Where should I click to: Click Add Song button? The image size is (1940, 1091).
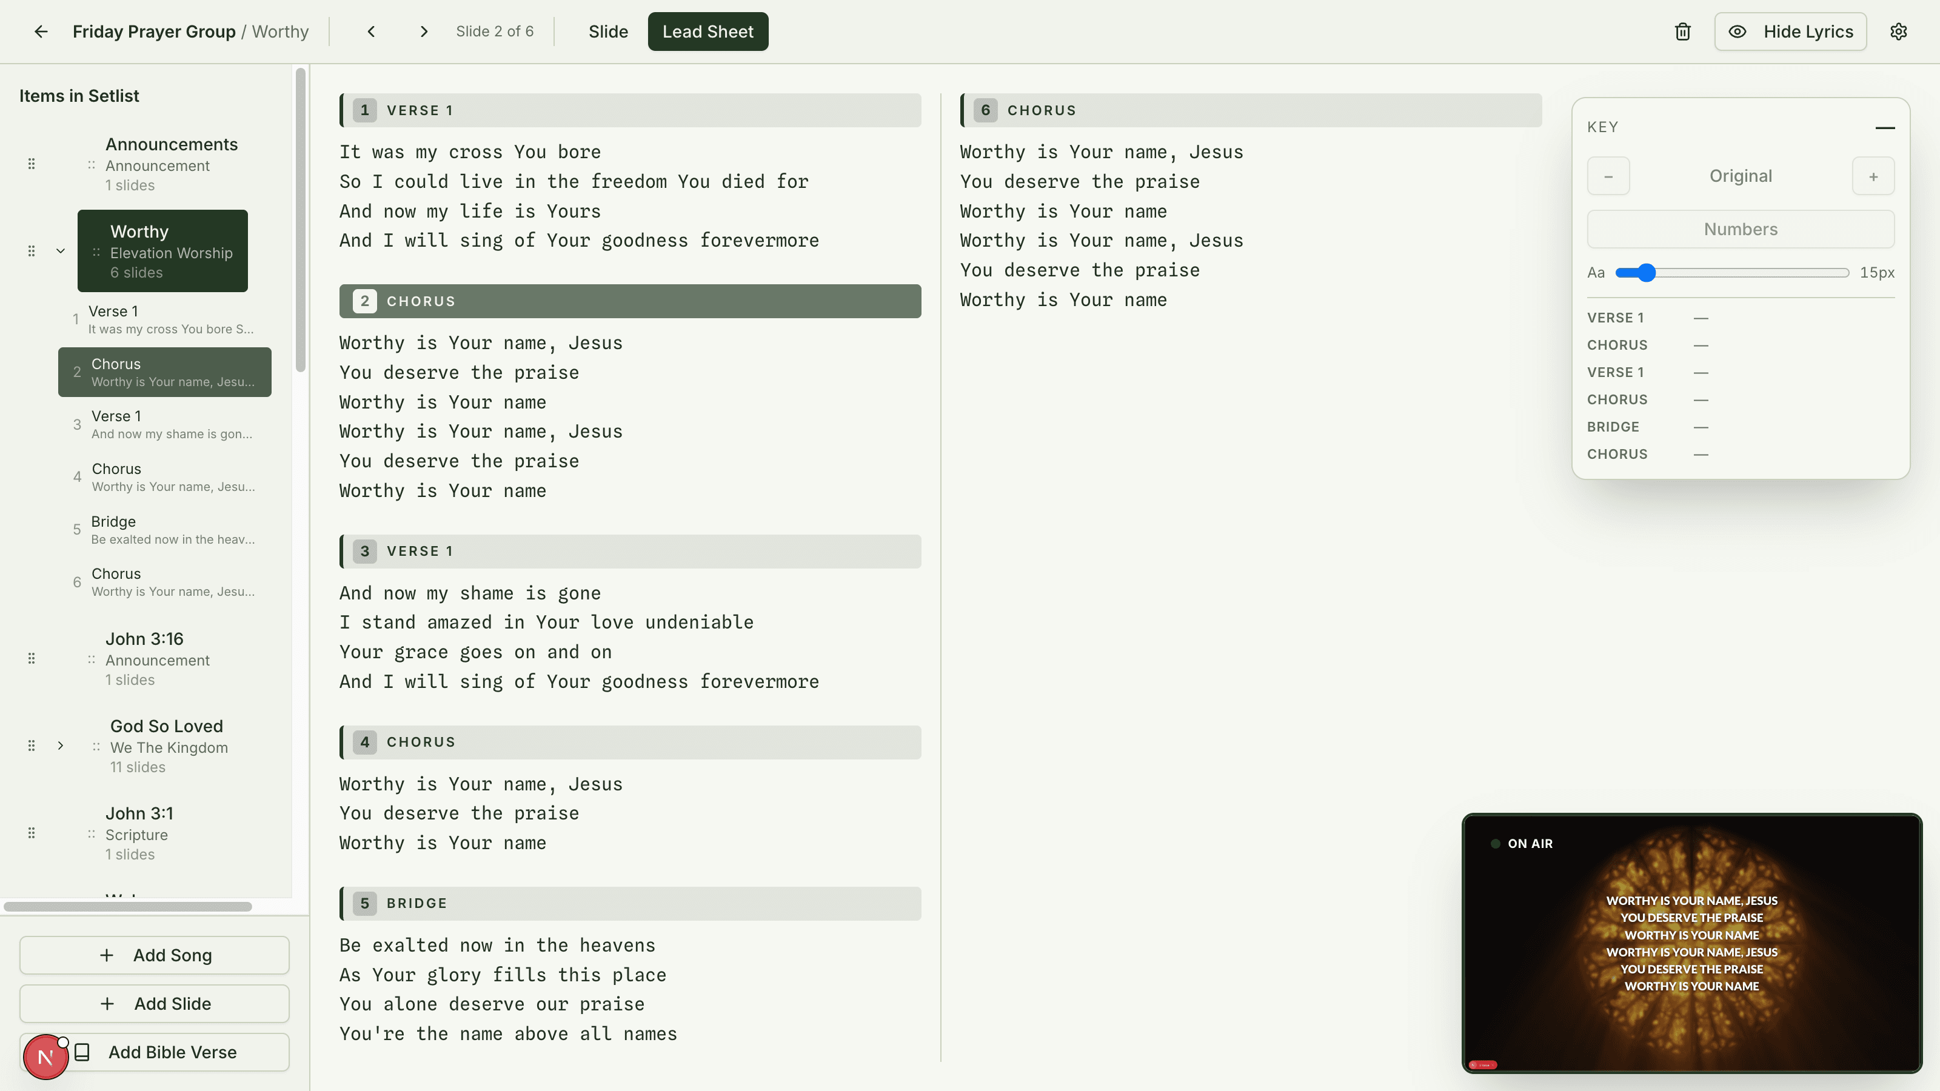pyautogui.click(x=155, y=955)
